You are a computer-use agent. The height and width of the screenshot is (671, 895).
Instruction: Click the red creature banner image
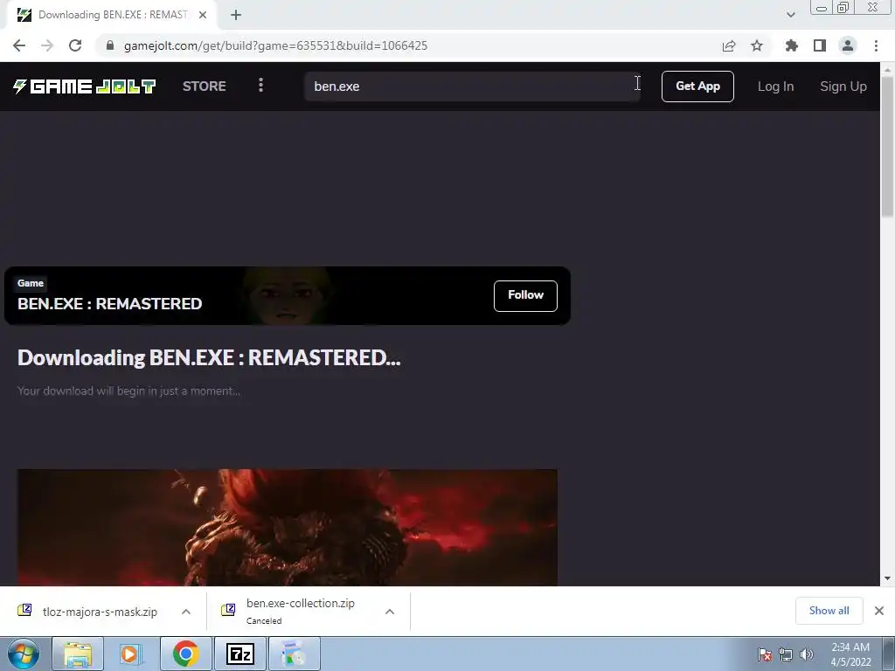(x=287, y=527)
